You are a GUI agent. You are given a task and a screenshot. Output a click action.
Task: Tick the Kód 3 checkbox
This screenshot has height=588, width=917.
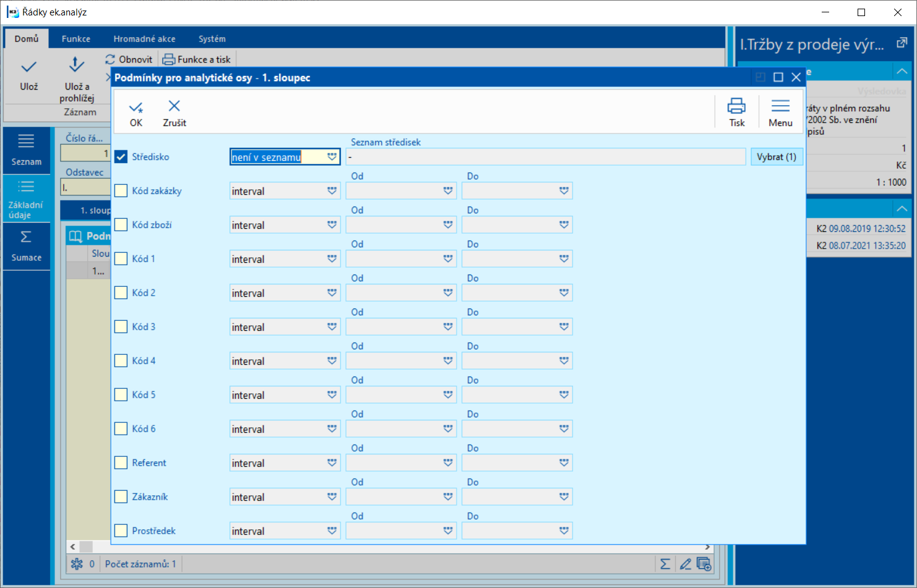point(121,327)
